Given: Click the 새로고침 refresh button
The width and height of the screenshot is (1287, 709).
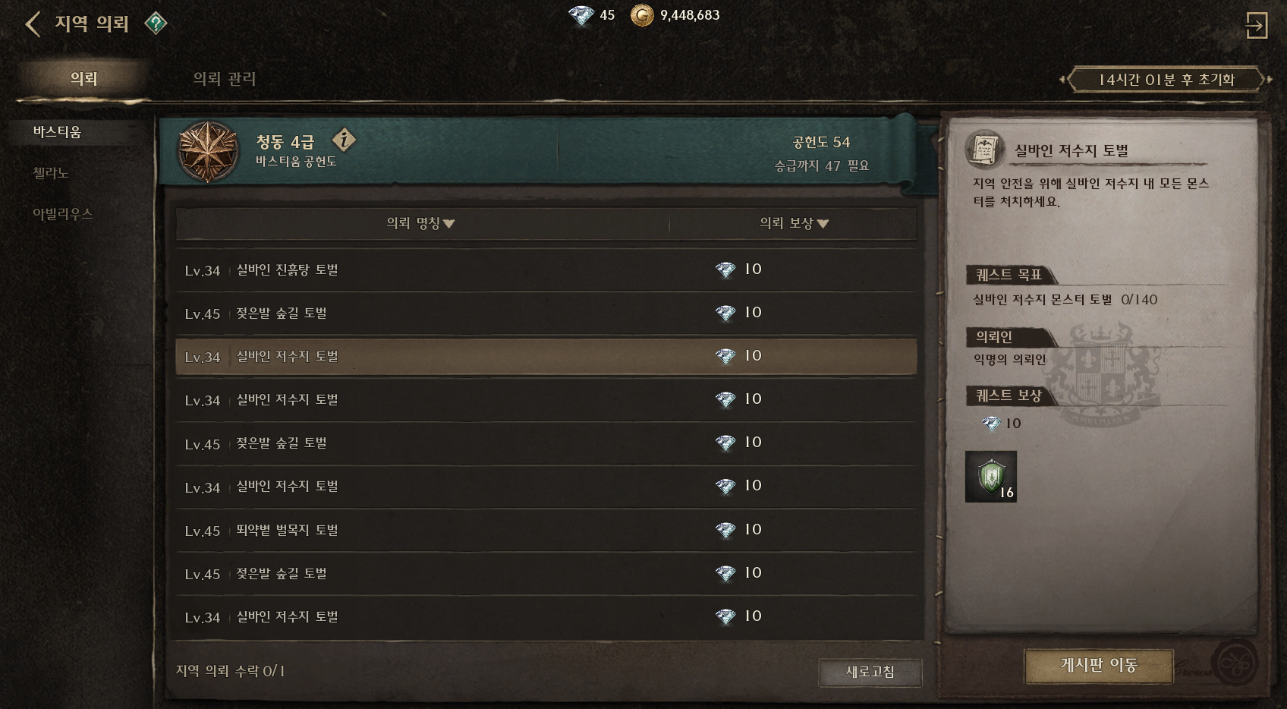Looking at the screenshot, I should (x=870, y=672).
